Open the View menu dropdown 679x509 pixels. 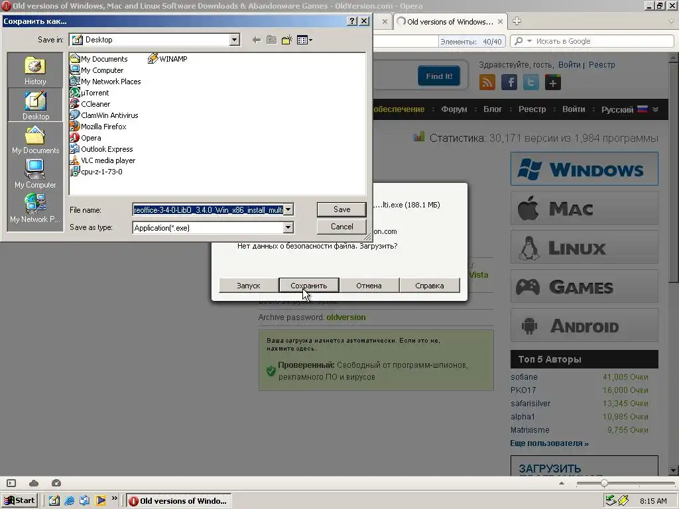(x=304, y=40)
